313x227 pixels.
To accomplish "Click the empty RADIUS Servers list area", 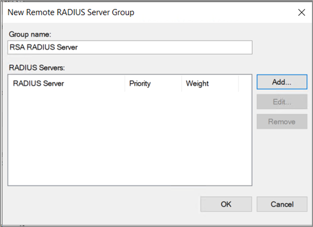I will click(x=130, y=139).
